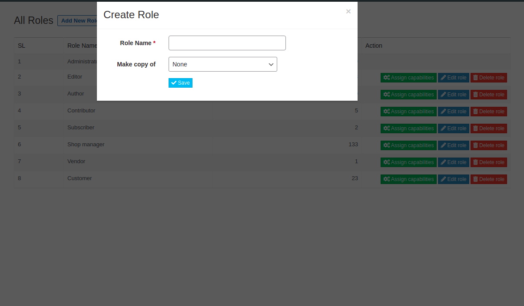Click the Vendor role name cell
This screenshot has height=306, width=524.
pyautogui.click(x=138, y=162)
